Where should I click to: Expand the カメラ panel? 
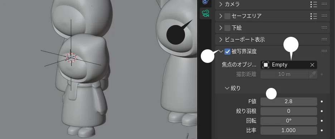pyautogui.click(x=221, y=4)
